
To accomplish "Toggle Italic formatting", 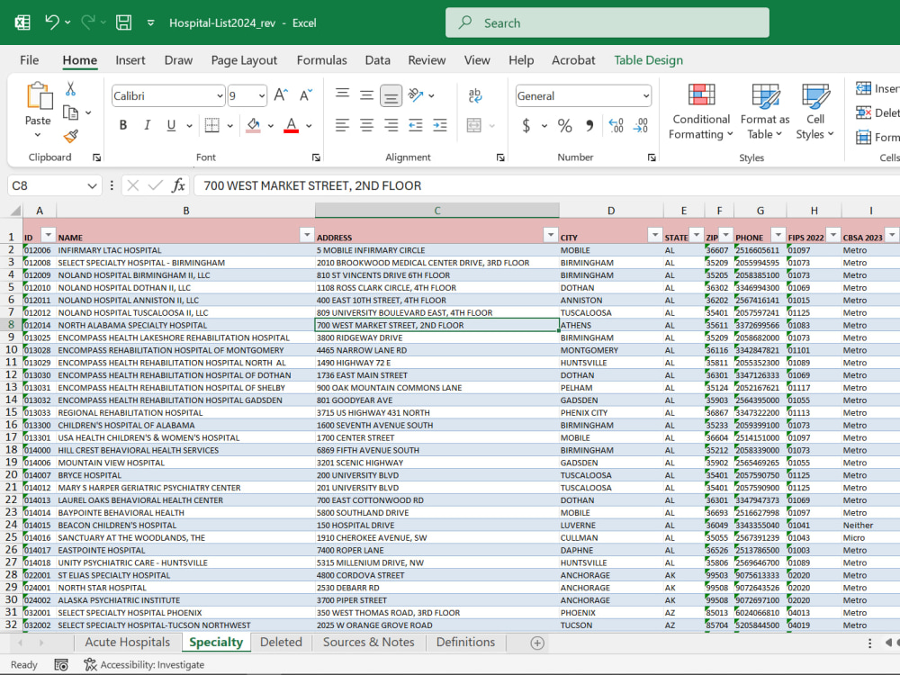I will [x=147, y=125].
